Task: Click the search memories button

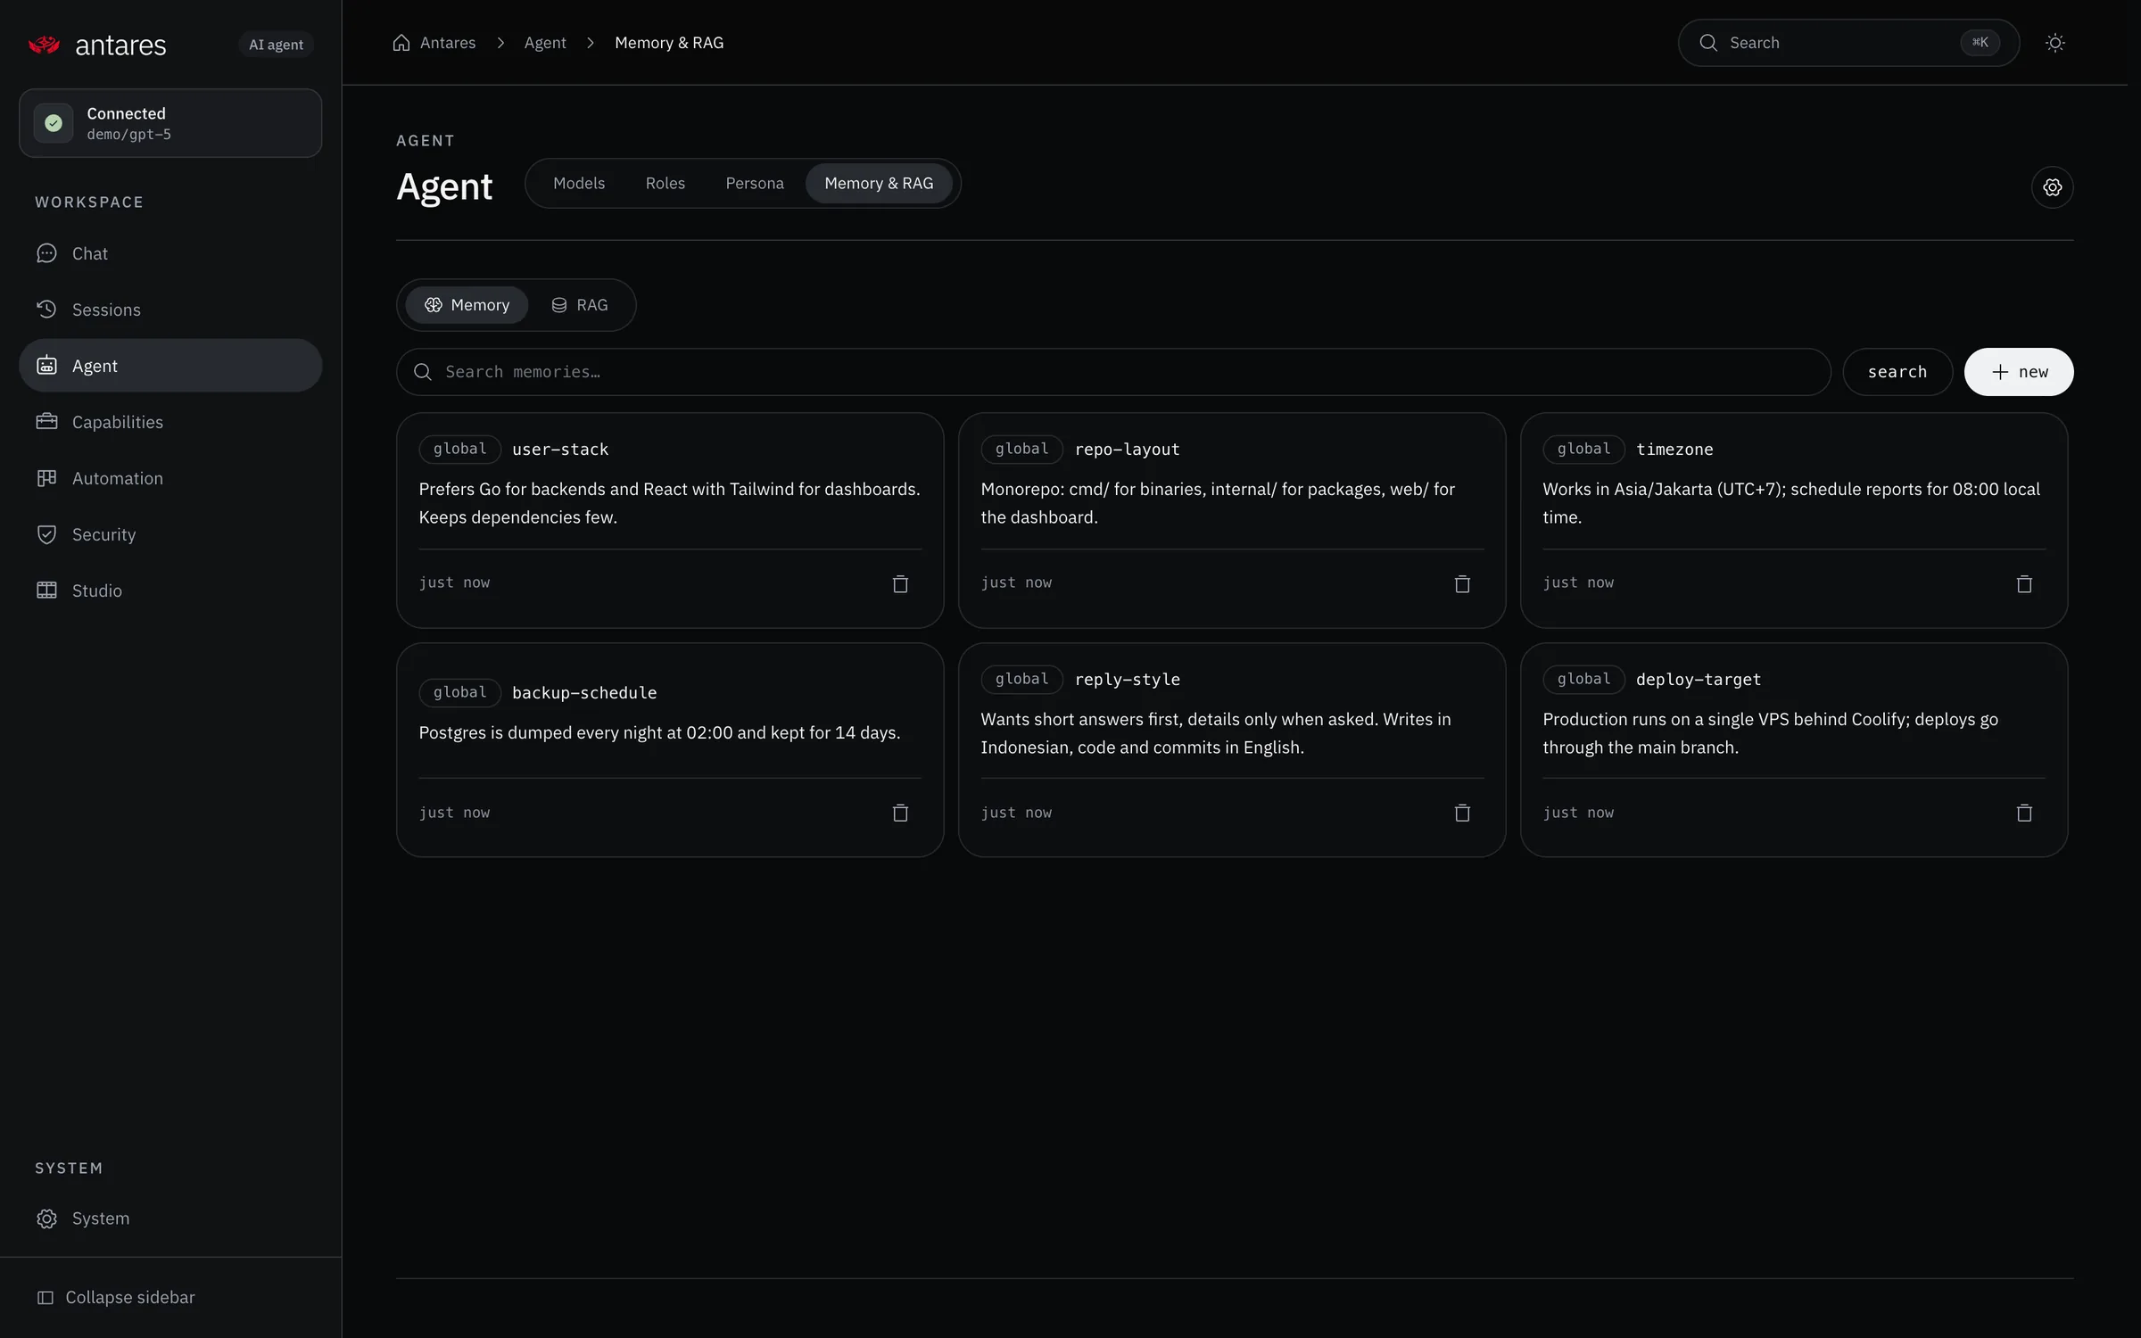Action: pos(1897,372)
